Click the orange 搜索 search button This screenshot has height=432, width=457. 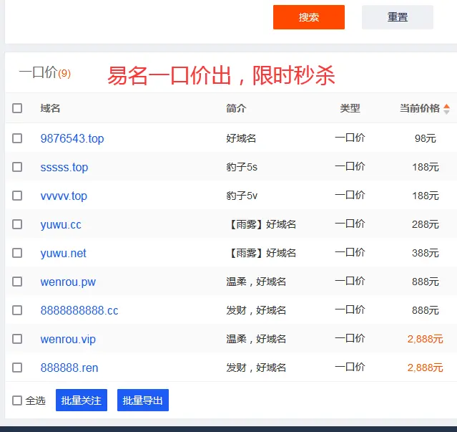(309, 17)
